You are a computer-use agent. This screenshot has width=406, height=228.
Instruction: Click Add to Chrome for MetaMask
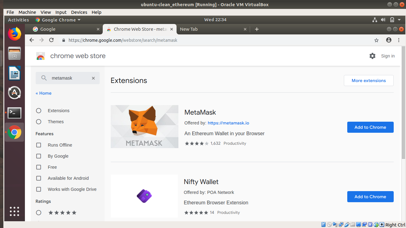(370, 127)
